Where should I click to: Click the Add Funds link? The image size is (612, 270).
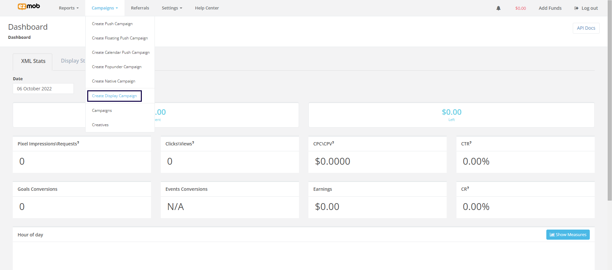[550, 8]
